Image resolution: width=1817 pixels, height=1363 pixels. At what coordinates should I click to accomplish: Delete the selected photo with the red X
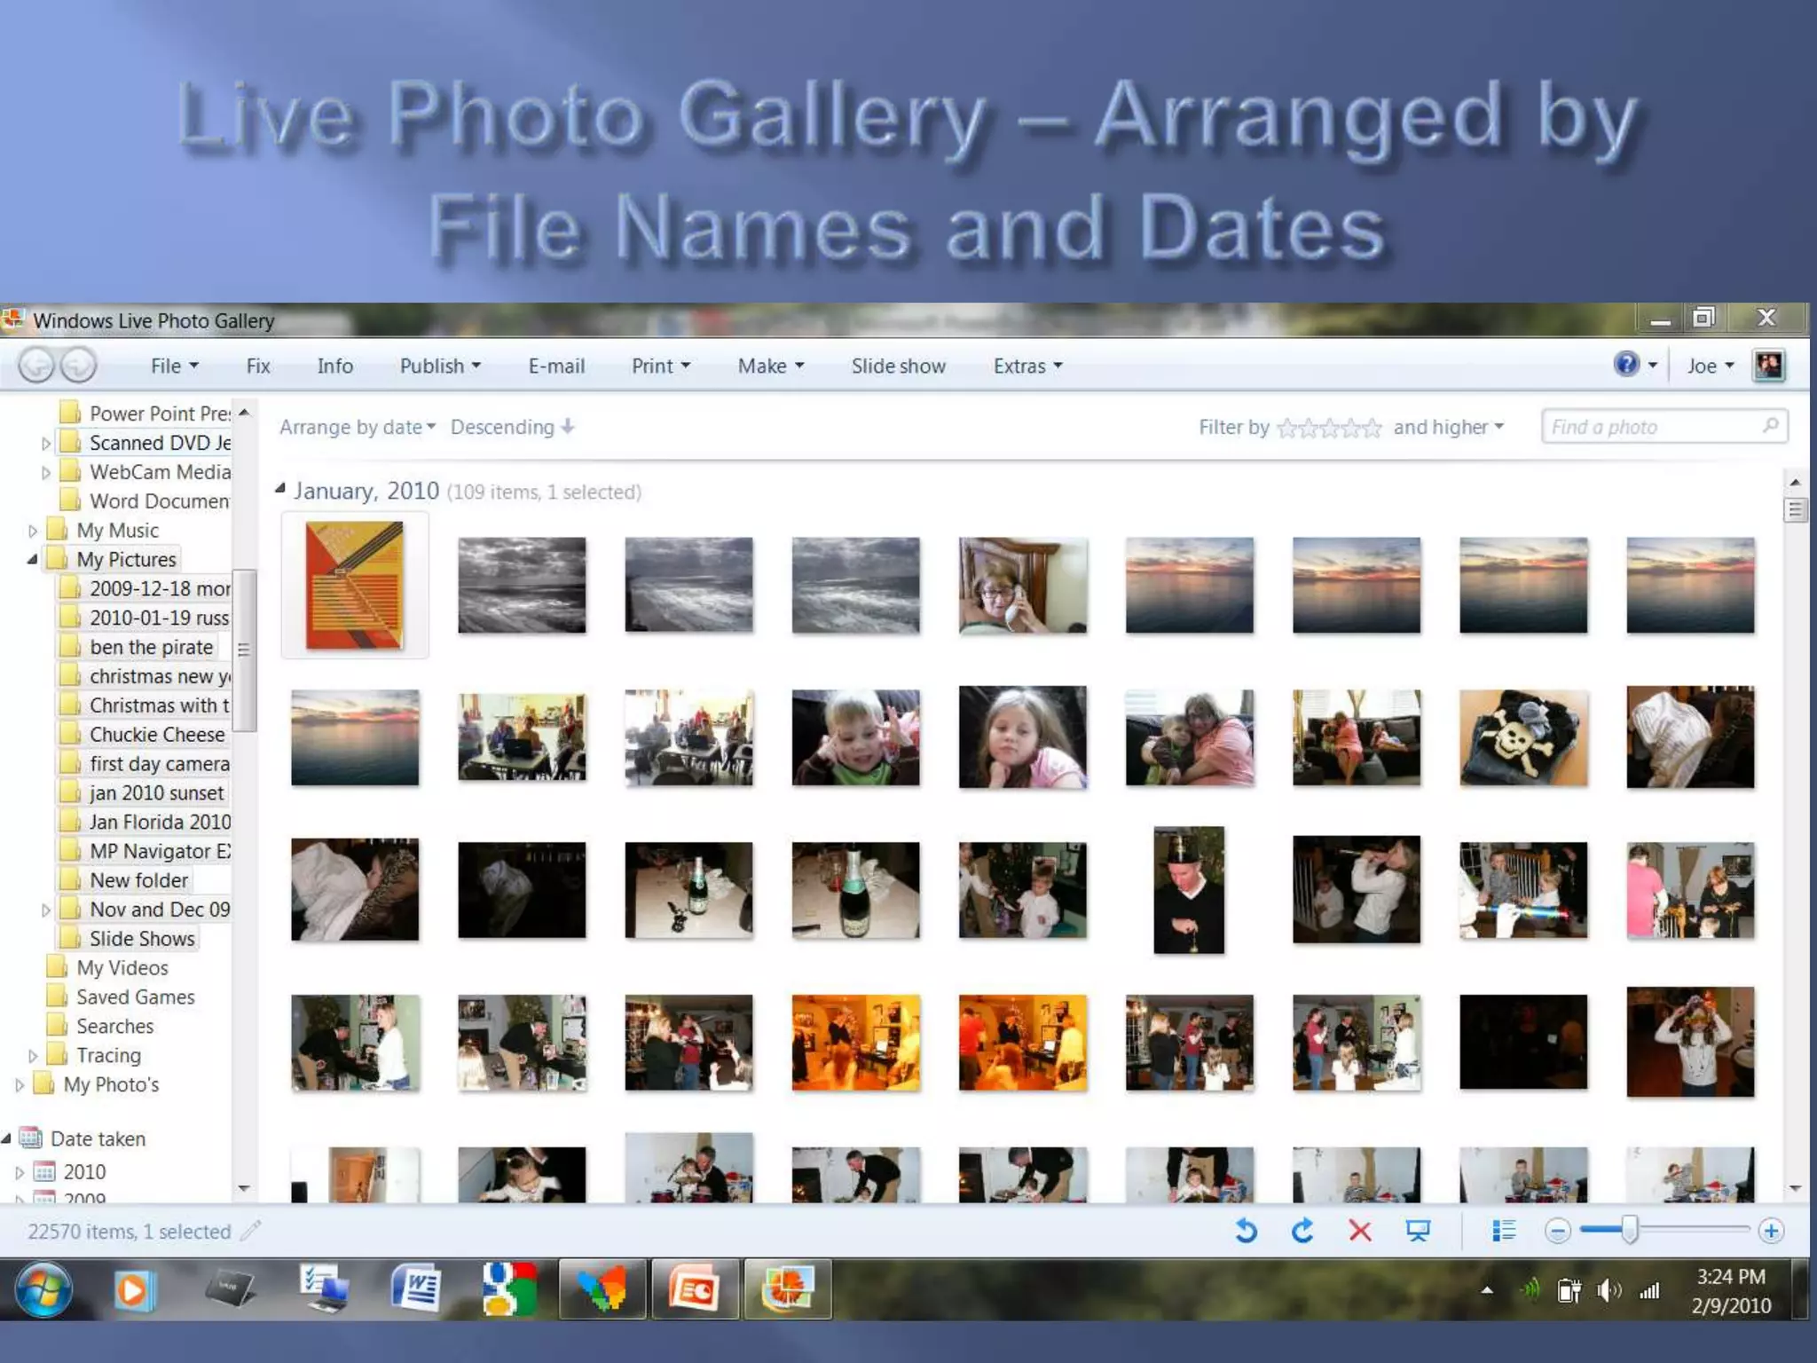click(1359, 1231)
